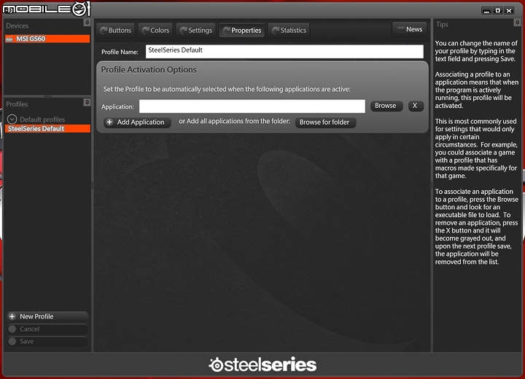525x379 pixels.
Task: Click the Devices panel header
Action: pyautogui.click(x=17, y=26)
